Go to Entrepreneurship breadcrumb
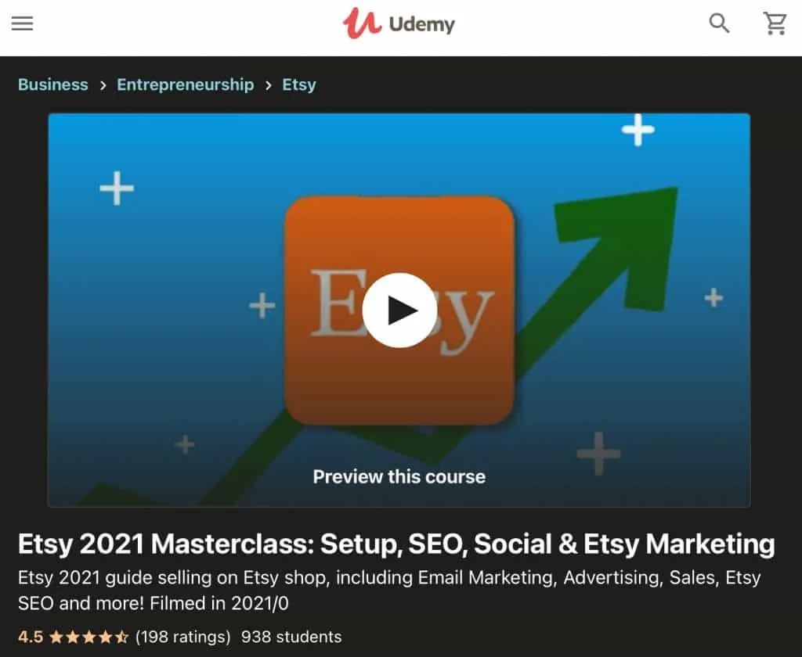 [185, 84]
